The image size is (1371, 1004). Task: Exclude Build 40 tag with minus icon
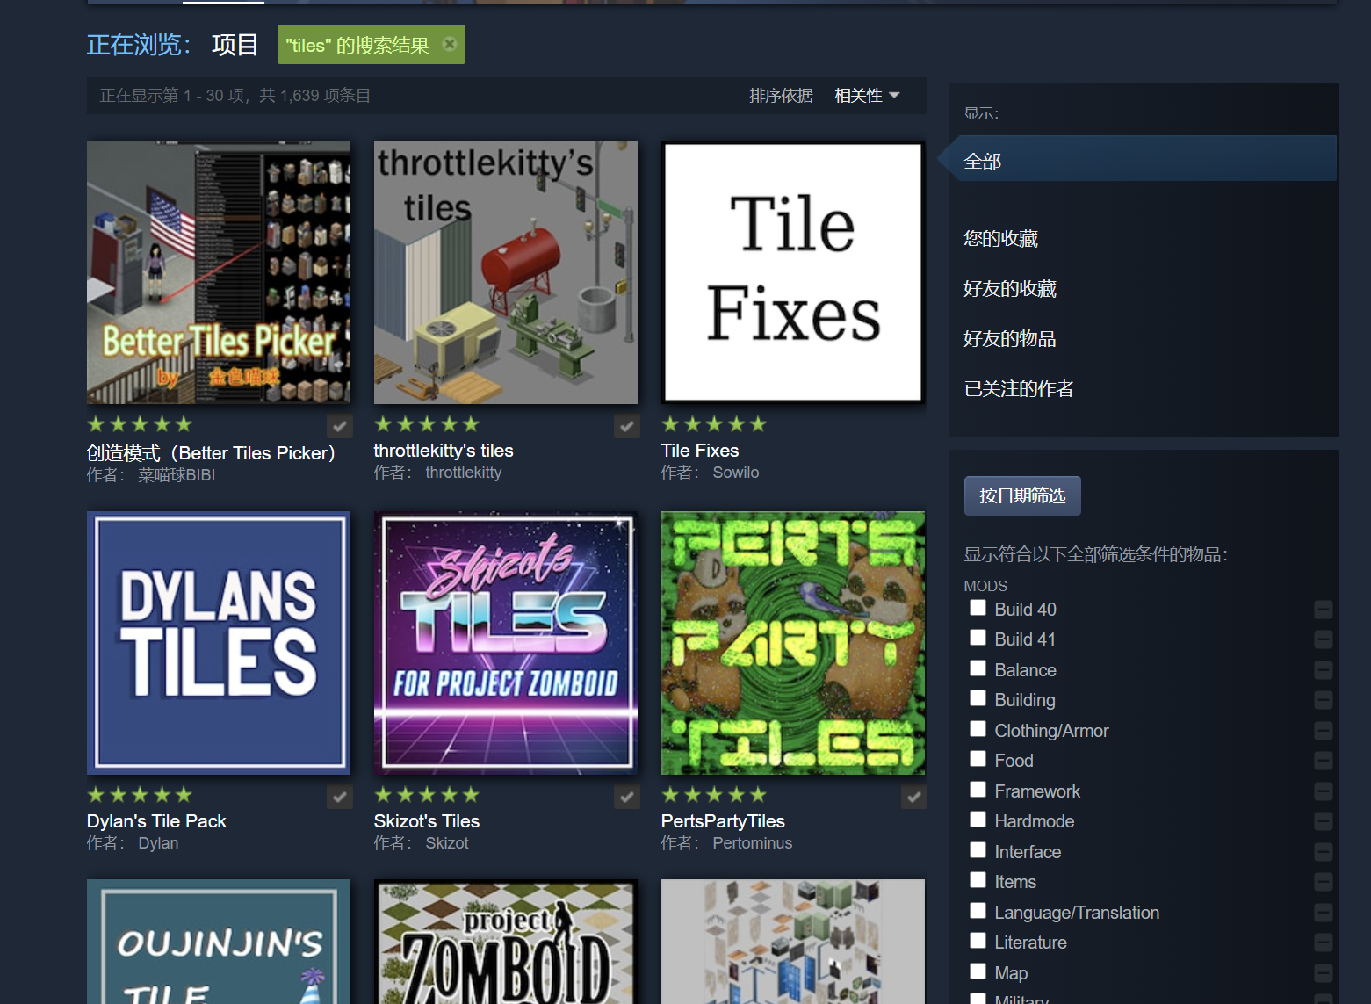[1324, 610]
